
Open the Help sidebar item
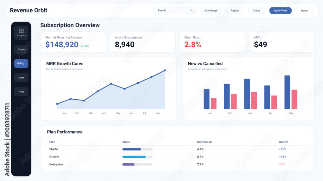[21, 92]
